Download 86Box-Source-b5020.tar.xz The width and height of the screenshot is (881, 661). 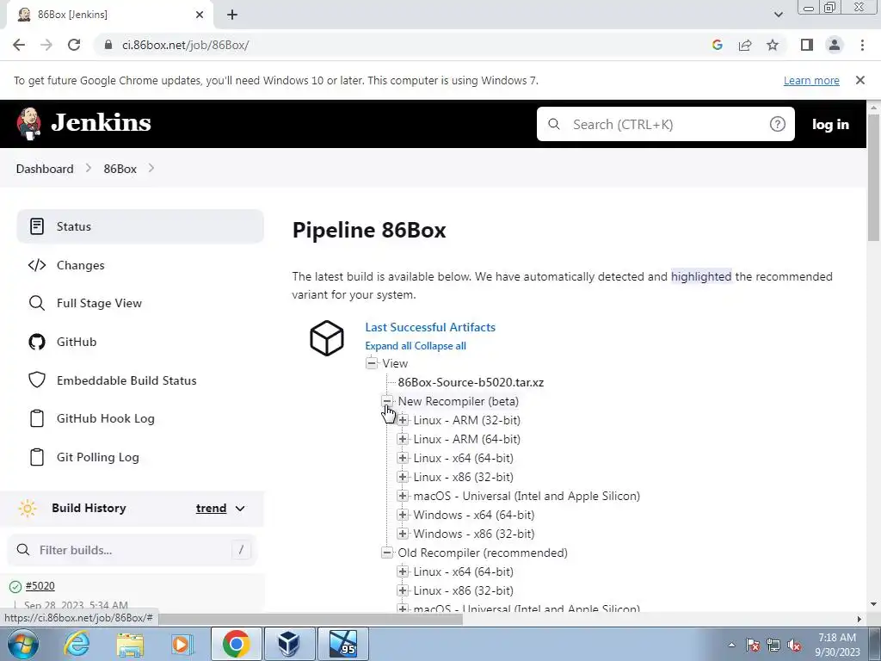pyautogui.click(x=471, y=382)
